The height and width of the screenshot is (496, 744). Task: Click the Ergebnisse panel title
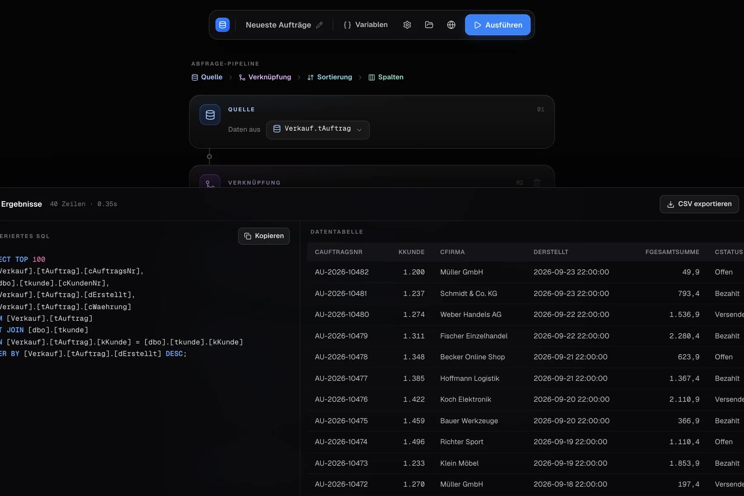(x=21, y=204)
